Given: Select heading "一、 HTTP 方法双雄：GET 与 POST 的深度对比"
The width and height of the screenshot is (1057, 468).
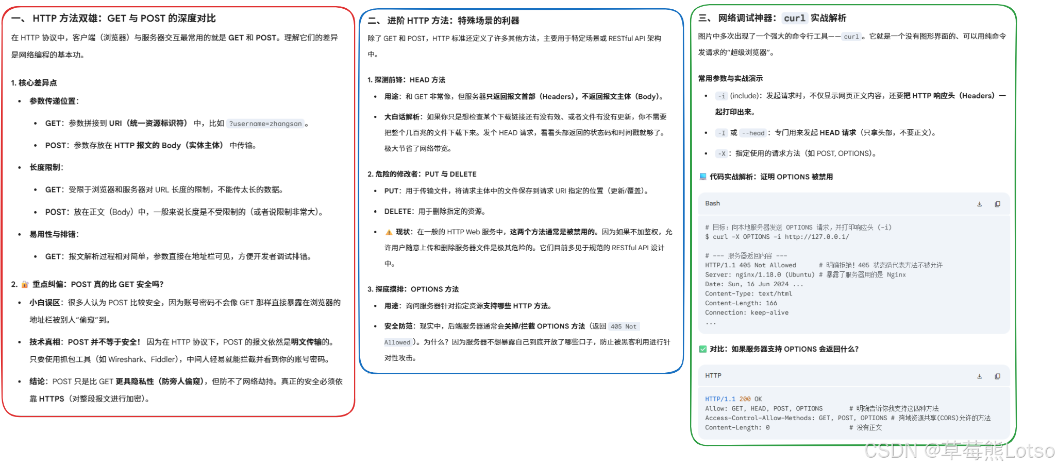Looking at the screenshot, I should [113, 19].
